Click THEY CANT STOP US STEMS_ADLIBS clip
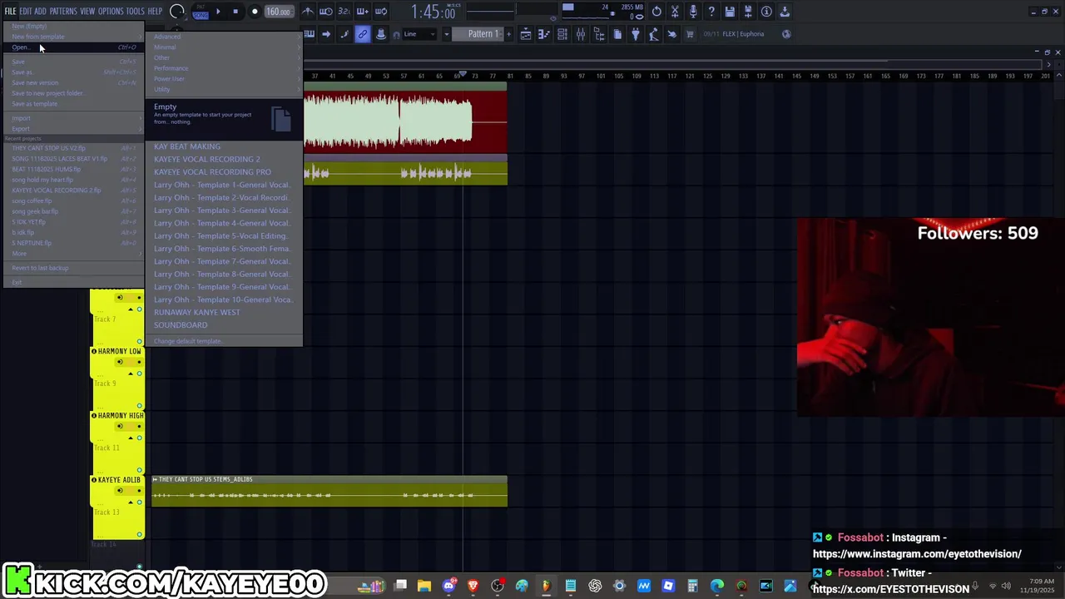 coord(329,491)
